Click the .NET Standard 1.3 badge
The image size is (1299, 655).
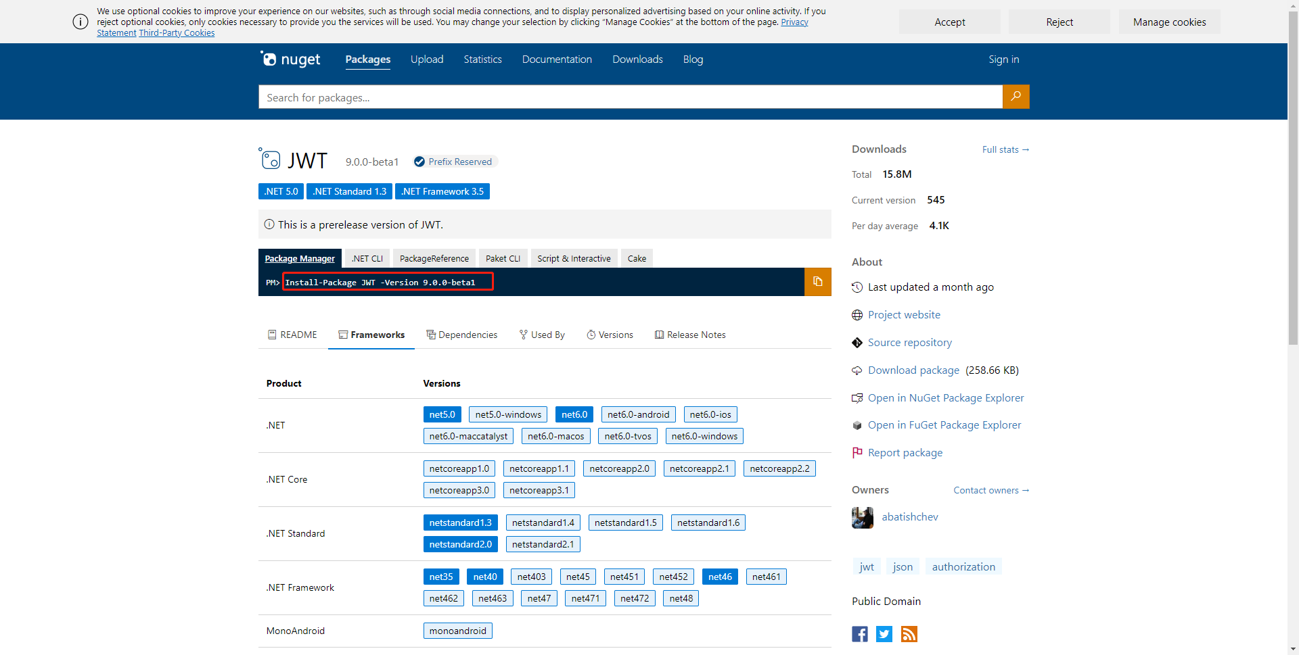(x=349, y=191)
